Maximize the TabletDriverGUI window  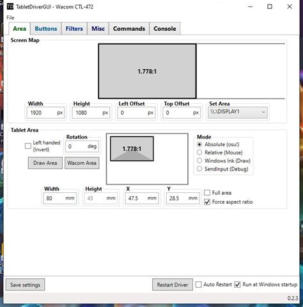[270, 6]
